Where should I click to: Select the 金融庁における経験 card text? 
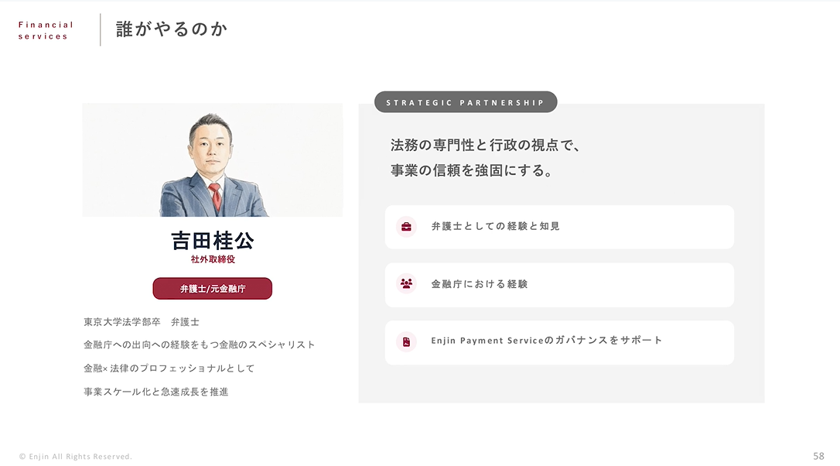click(x=480, y=284)
